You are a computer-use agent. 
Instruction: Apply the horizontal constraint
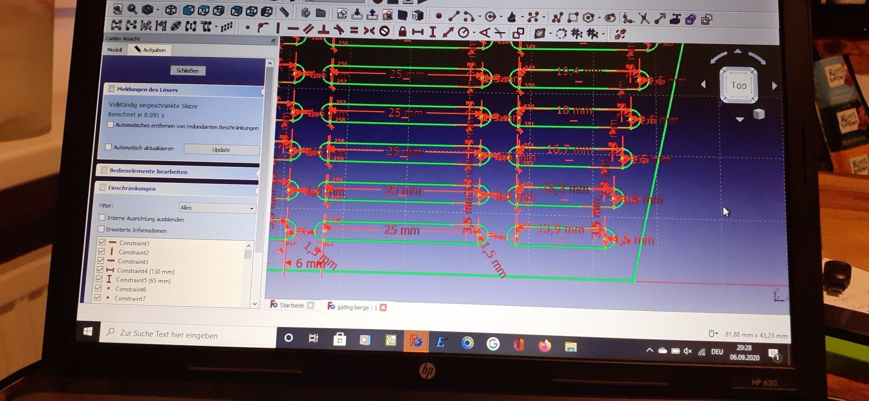click(x=293, y=28)
